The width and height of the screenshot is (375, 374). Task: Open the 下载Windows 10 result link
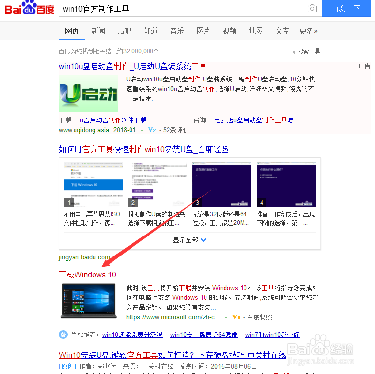tap(88, 275)
